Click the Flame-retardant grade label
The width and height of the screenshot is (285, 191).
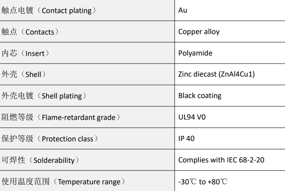[x=61, y=117]
